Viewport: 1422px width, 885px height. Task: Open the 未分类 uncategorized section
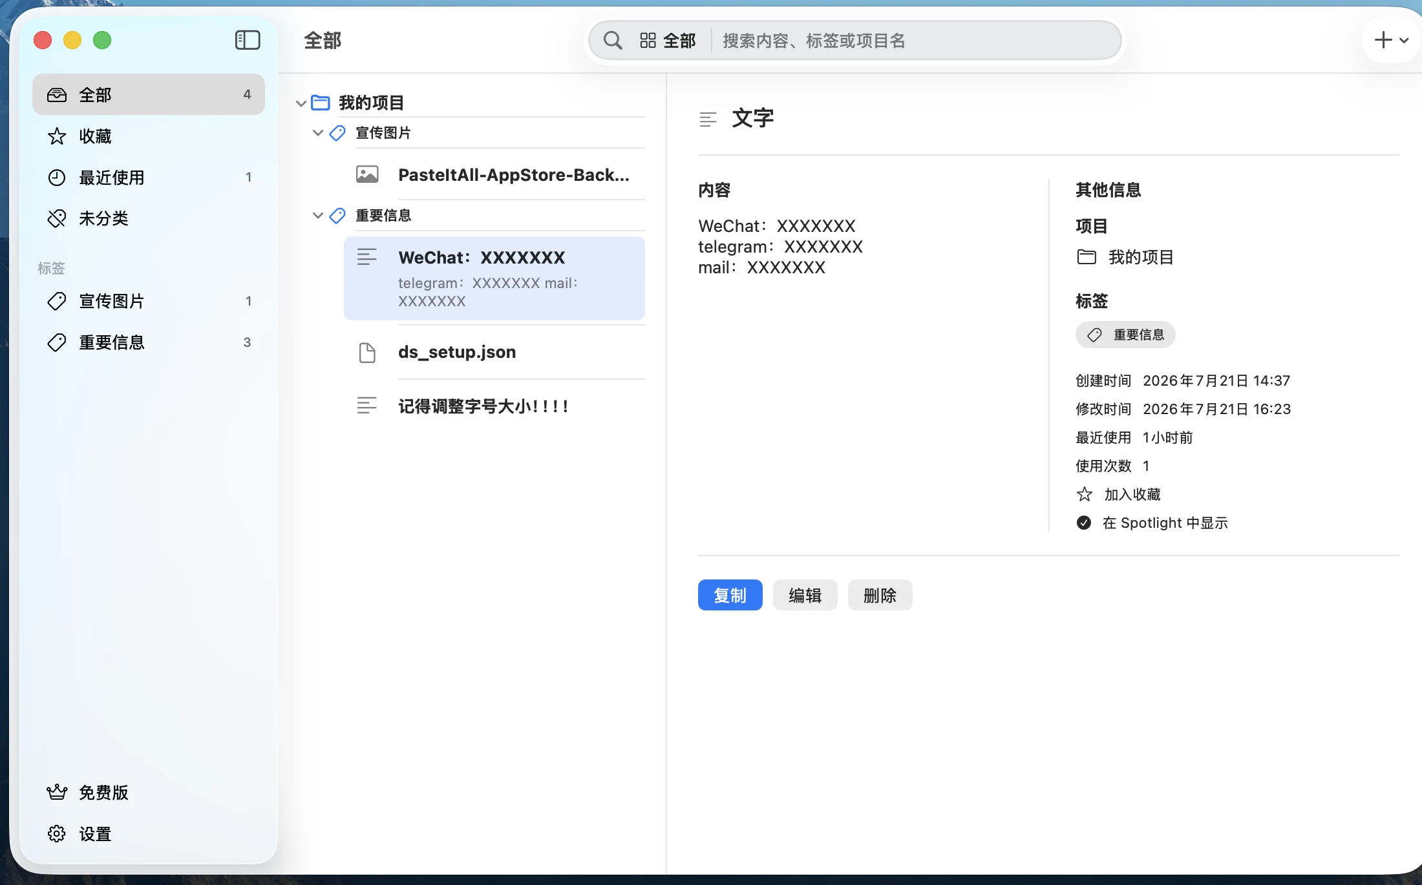149,218
